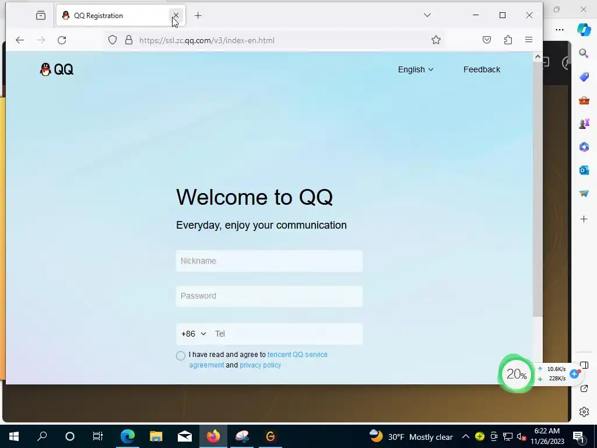
Task: Open the Edge sidebar shopping tag icon
Action: coord(584,77)
